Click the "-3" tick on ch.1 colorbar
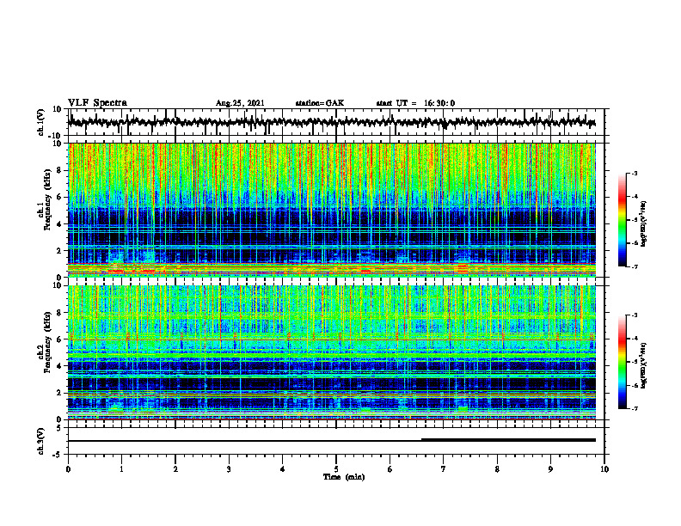Image resolution: width=681 pixels, height=526 pixels. (x=634, y=173)
